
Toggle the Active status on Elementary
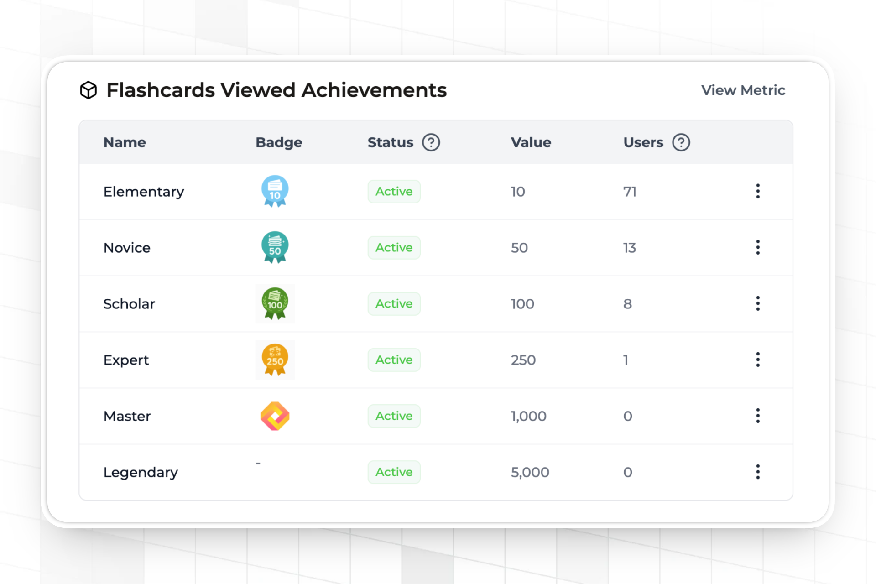point(394,191)
